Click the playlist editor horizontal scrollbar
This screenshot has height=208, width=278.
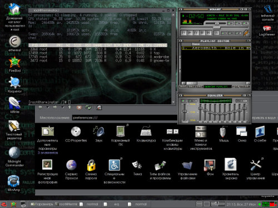[216, 83]
